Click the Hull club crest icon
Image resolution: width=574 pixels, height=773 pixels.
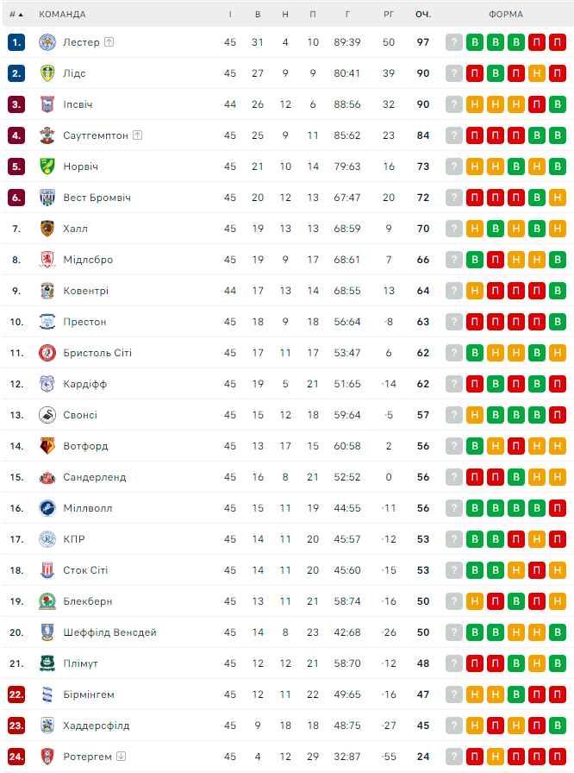click(x=47, y=229)
